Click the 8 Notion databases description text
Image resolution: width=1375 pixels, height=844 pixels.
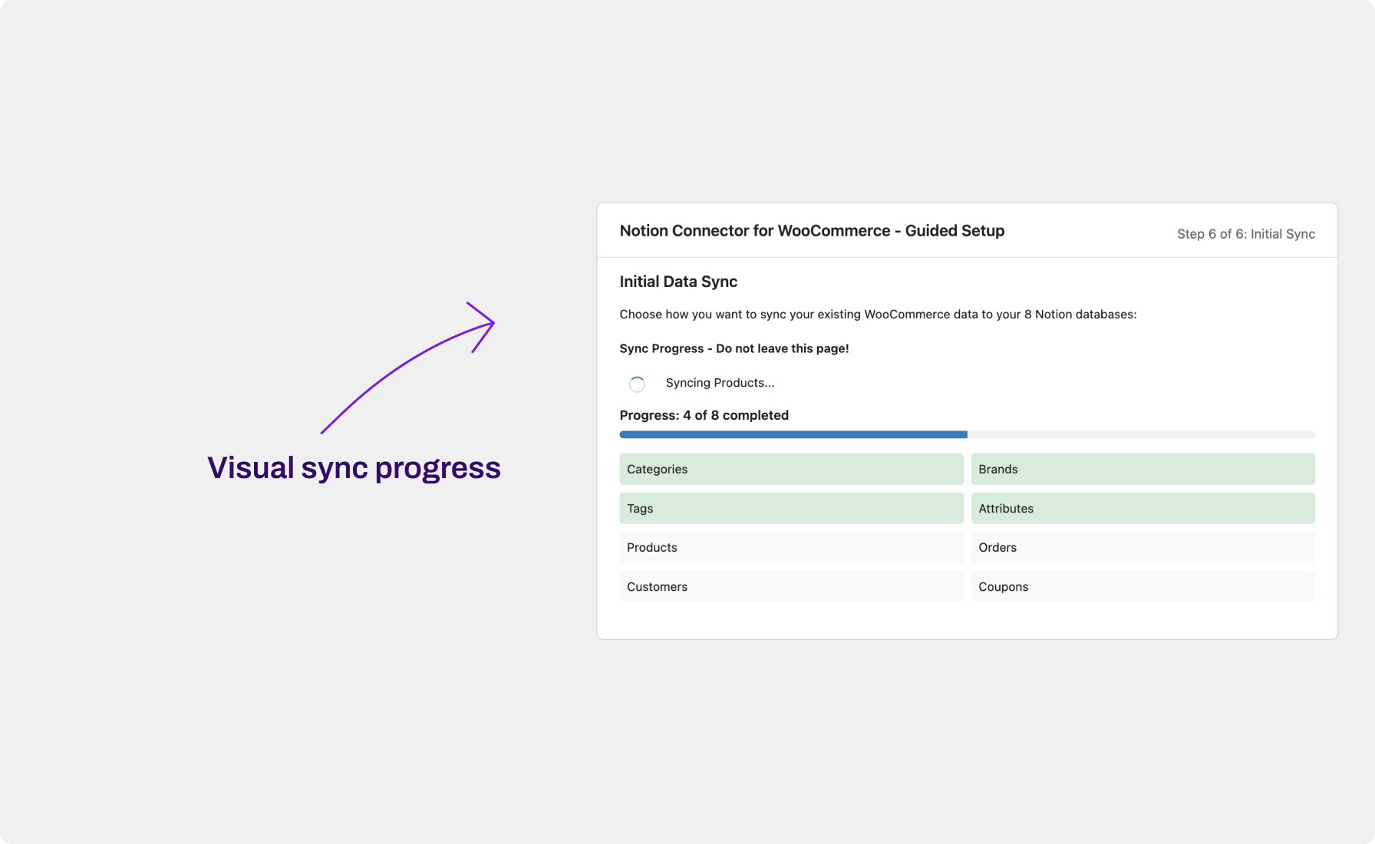pyautogui.click(x=878, y=314)
